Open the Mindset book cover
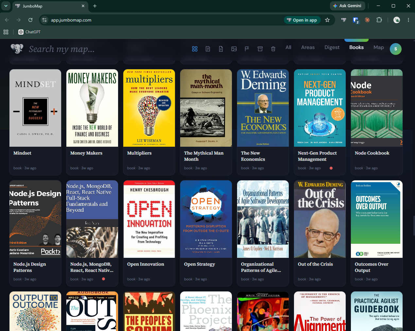The width and height of the screenshot is (415, 331). [x=35, y=108]
